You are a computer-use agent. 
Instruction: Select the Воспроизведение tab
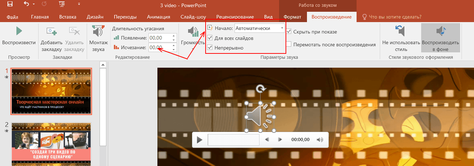coord(332,17)
